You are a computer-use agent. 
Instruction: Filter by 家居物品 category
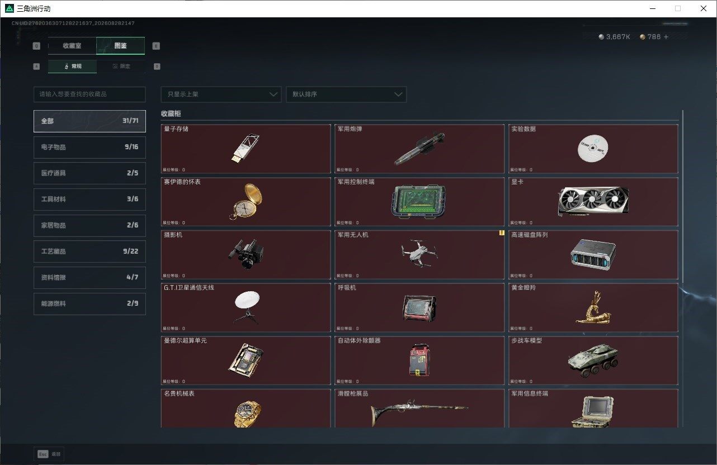(x=89, y=225)
